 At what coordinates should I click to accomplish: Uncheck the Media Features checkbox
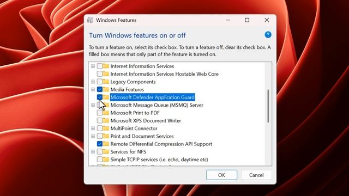coord(100,89)
